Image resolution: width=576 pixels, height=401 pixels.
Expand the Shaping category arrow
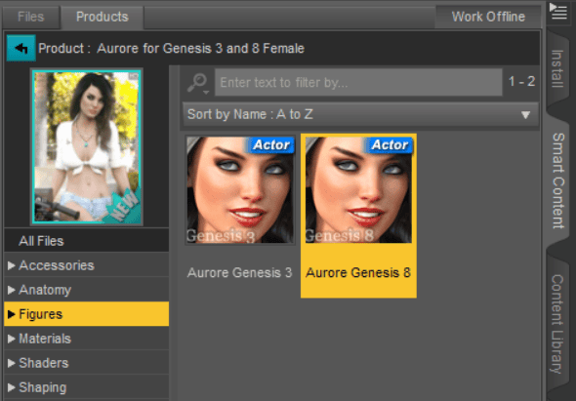click(x=12, y=387)
